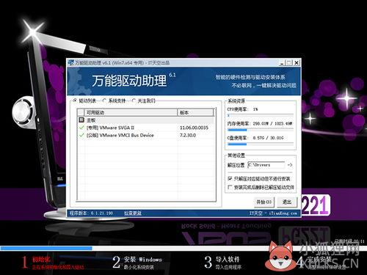Enable 安装完成后删除已解压驱动文件 checkbox
Screen dimensions: 367x275
(230, 187)
